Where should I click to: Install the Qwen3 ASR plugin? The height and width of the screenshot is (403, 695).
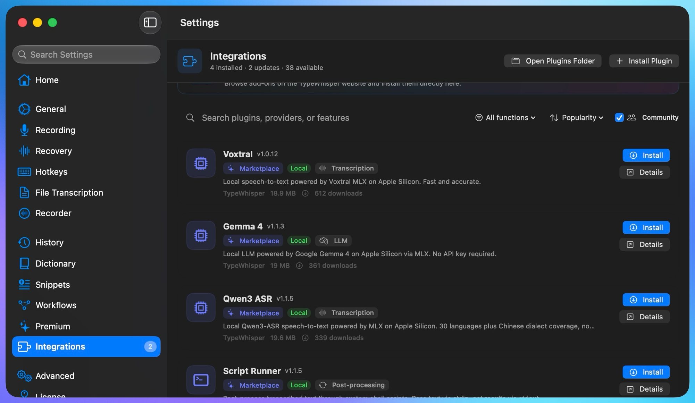[x=646, y=300]
